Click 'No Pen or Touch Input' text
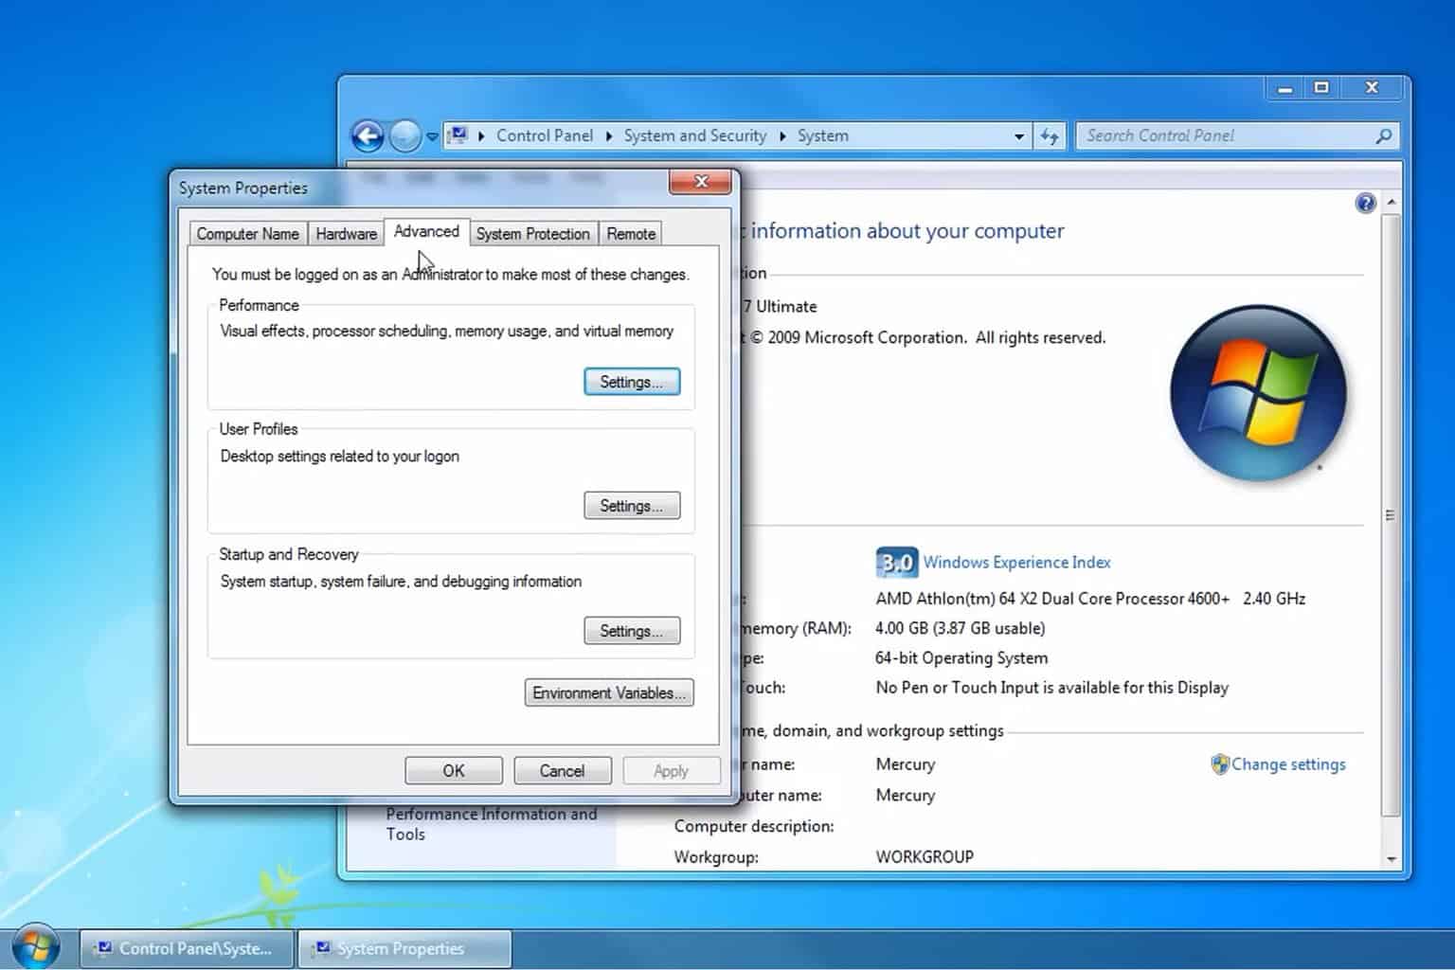The image size is (1455, 970). (1051, 688)
